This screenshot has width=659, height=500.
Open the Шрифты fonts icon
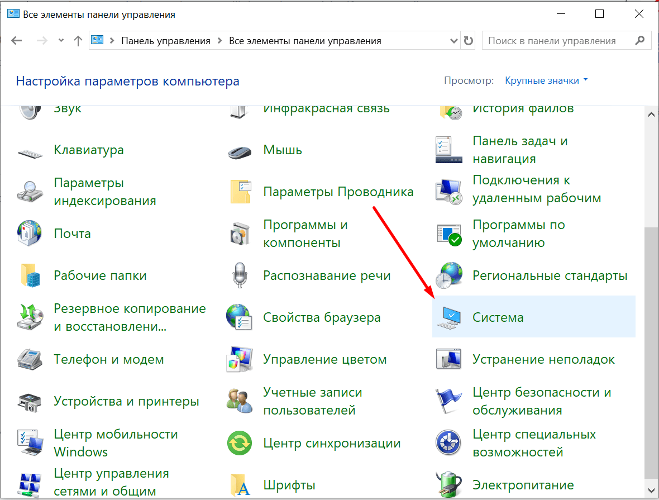coord(240,485)
